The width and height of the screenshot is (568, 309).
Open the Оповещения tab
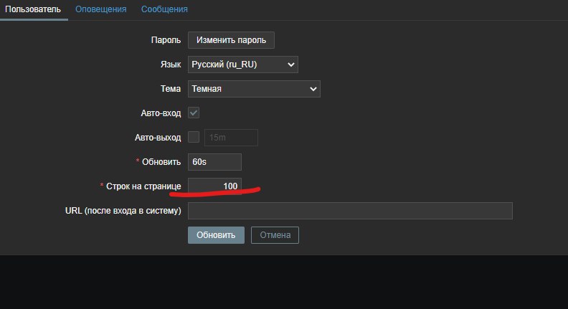coord(100,9)
